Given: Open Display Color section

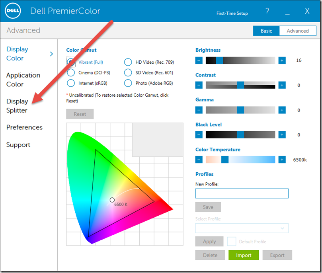Looking at the screenshot, I should point(17,54).
